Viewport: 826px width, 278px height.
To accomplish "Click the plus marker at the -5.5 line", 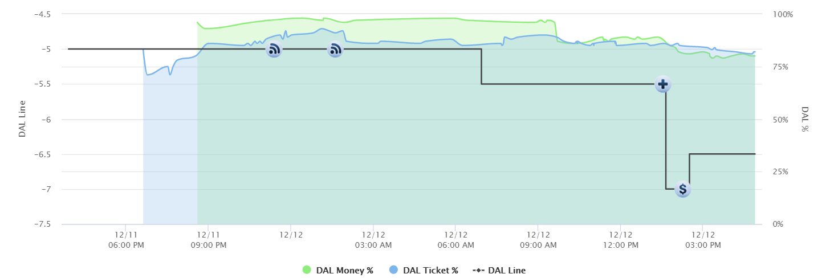I will point(662,84).
